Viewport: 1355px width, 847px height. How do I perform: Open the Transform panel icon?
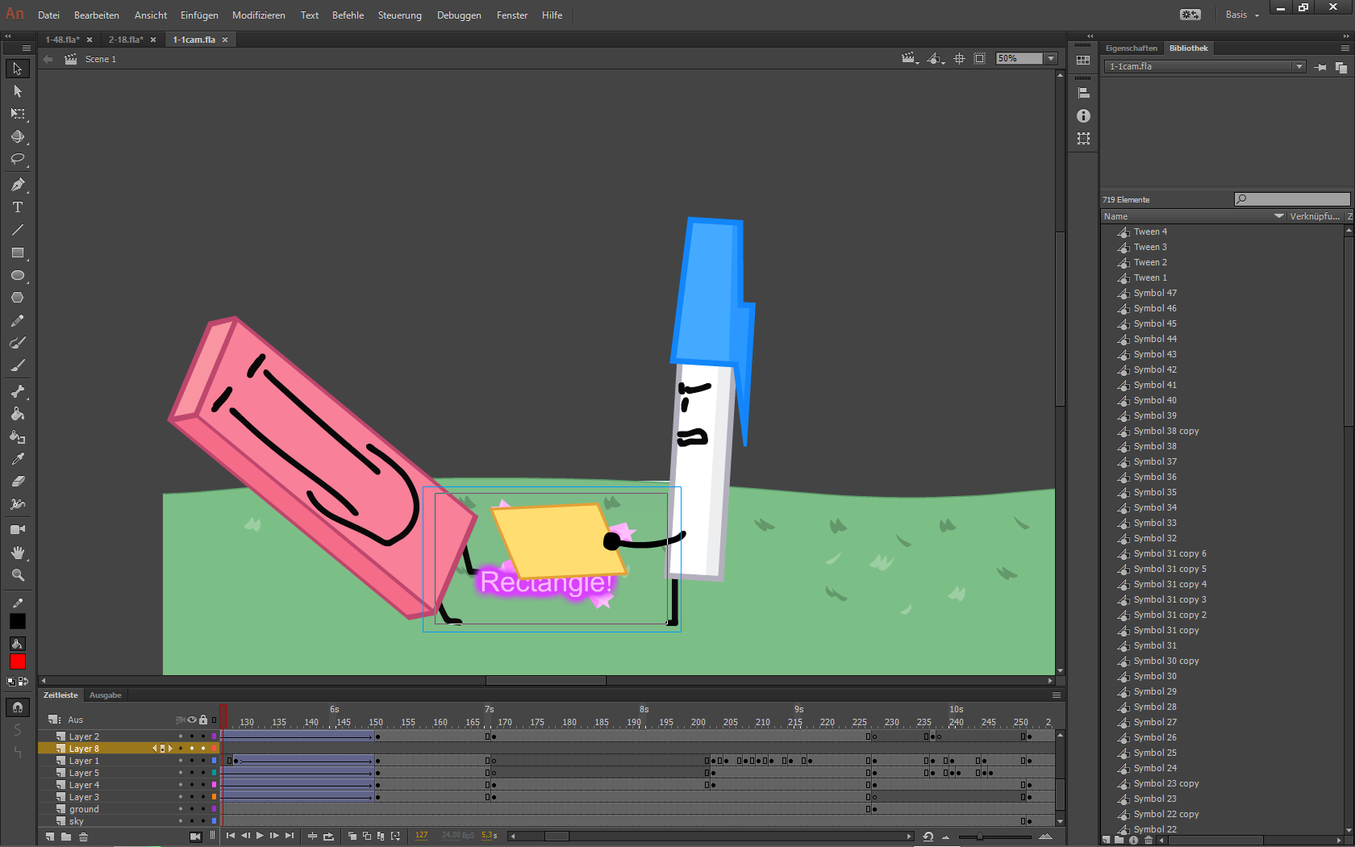(x=1083, y=139)
